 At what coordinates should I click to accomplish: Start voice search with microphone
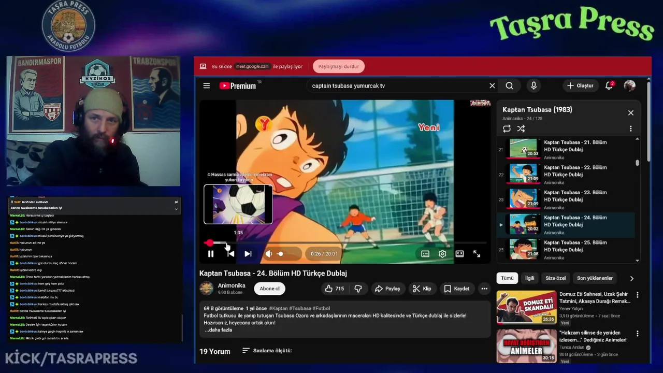[534, 86]
